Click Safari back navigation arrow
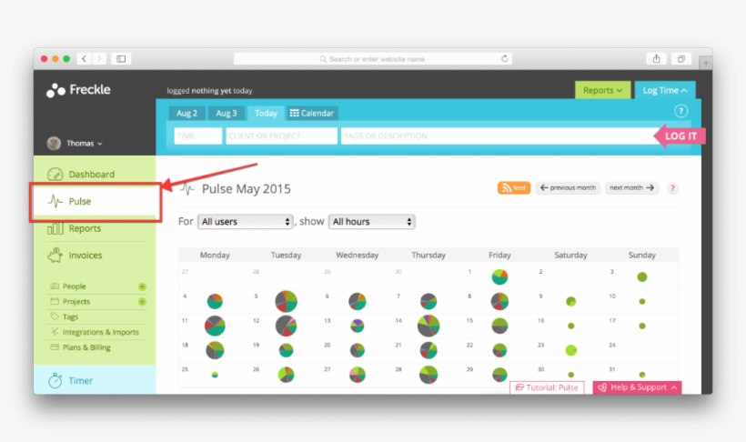The image size is (746, 442). [x=85, y=58]
